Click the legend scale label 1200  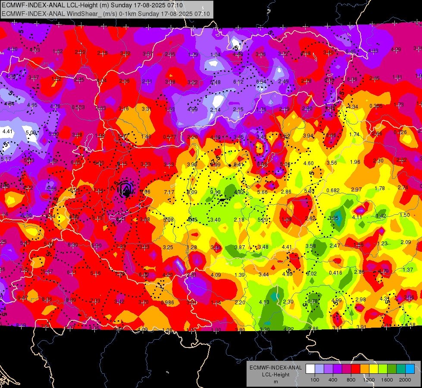[369, 380]
